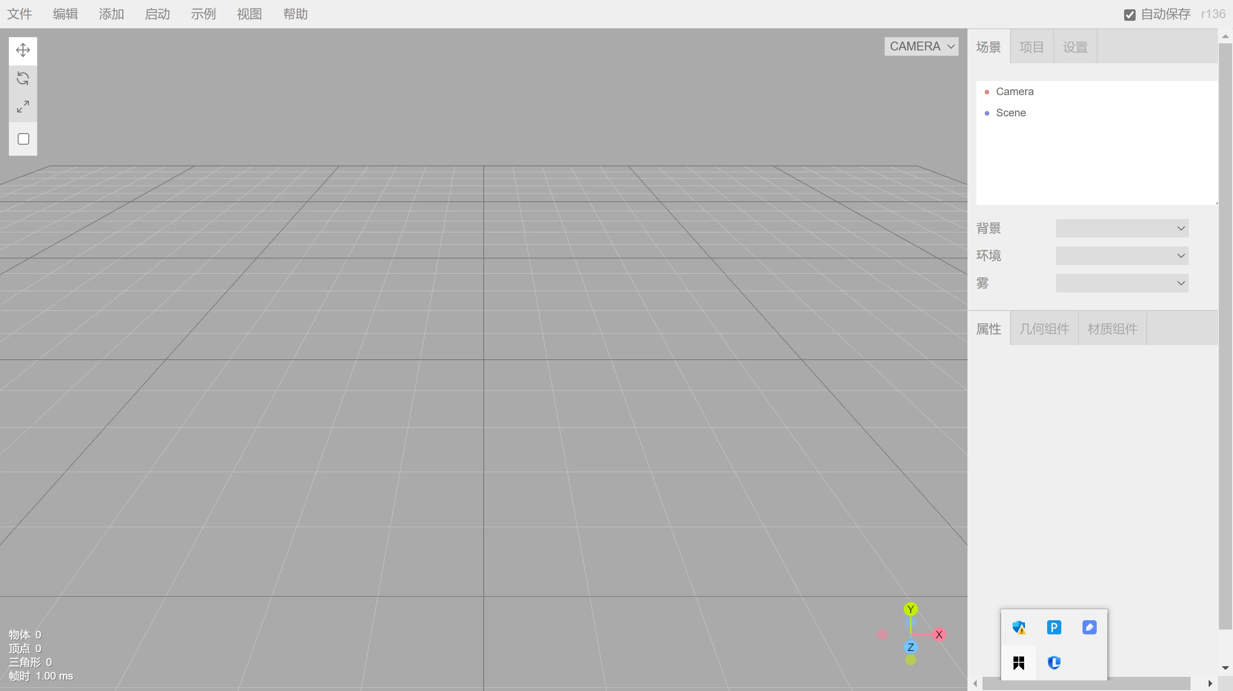Select the scale tool
The width and height of the screenshot is (1233, 691).
tap(23, 106)
